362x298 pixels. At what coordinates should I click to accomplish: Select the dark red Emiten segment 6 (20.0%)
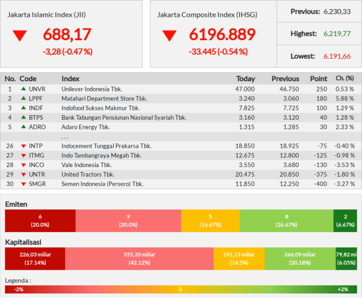point(40,221)
